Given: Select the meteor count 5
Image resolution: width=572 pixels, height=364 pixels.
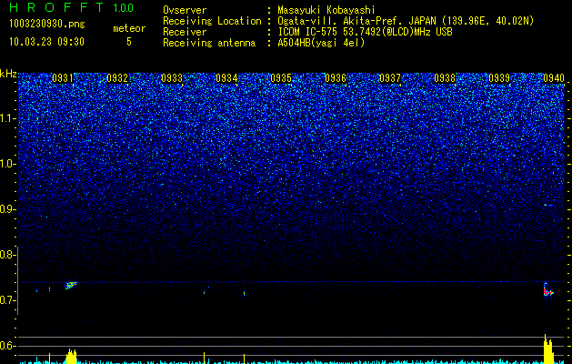Looking at the screenshot, I should [129, 42].
